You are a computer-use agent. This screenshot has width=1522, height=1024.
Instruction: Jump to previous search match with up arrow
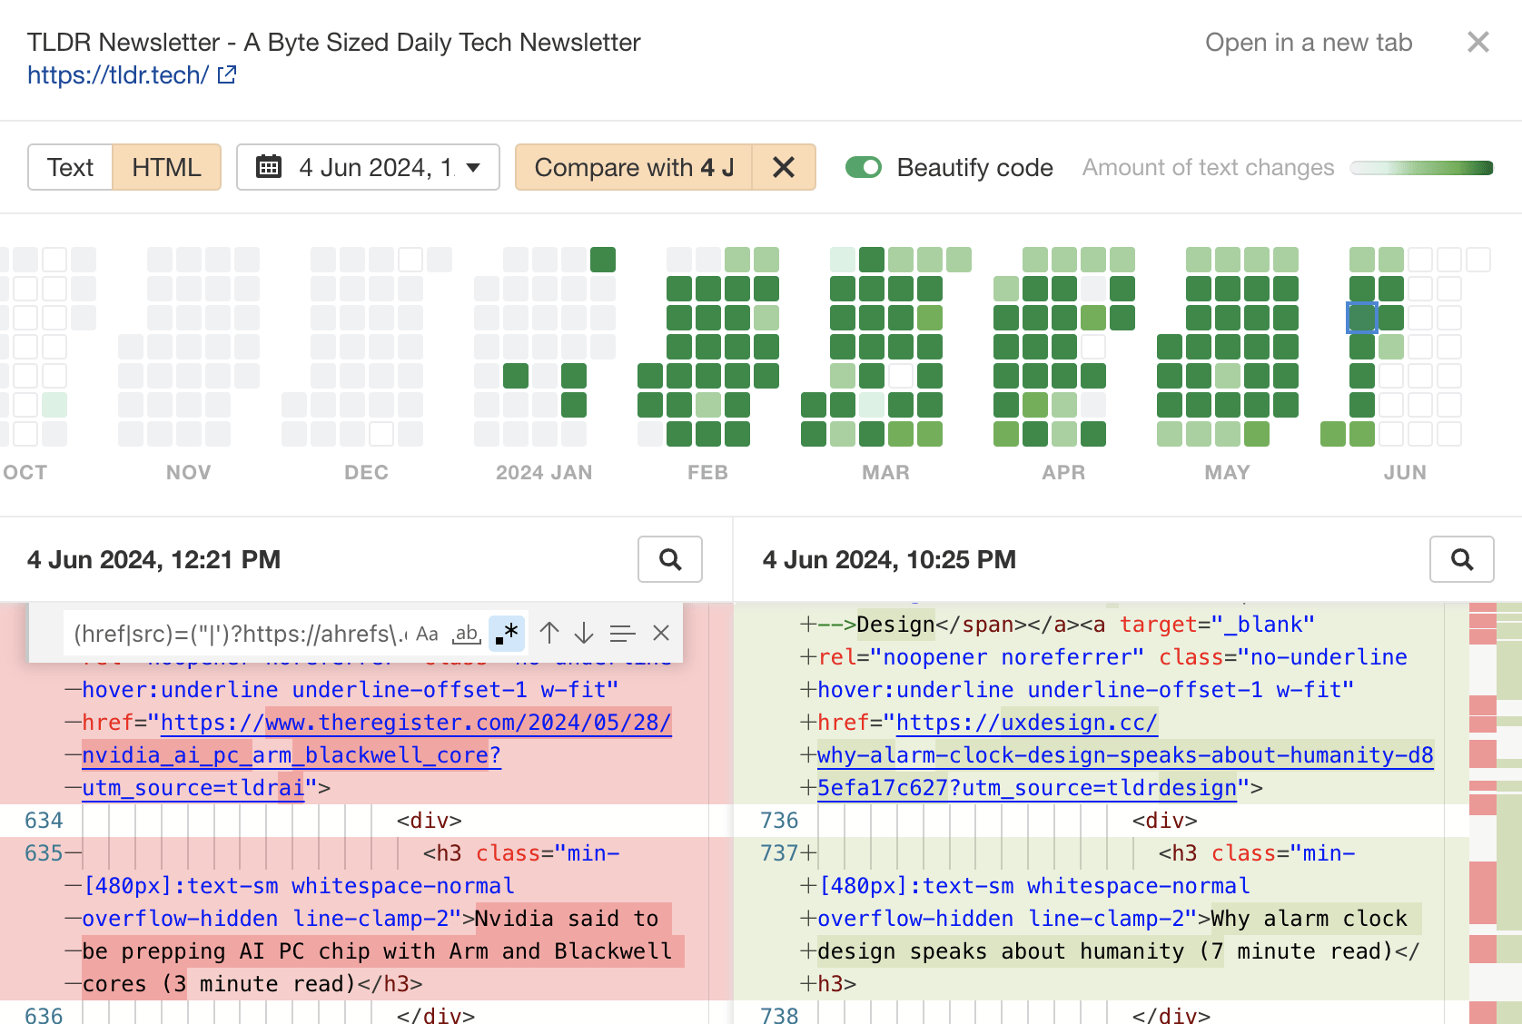point(549,633)
